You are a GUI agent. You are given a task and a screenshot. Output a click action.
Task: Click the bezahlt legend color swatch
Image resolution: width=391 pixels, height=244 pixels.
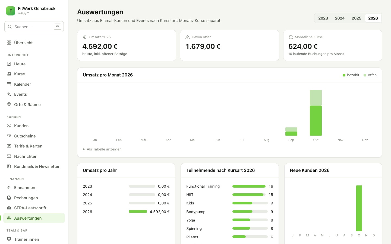pyautogui.click(x=344, y=75)
